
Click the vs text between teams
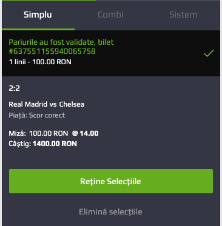tap(53, 104)
